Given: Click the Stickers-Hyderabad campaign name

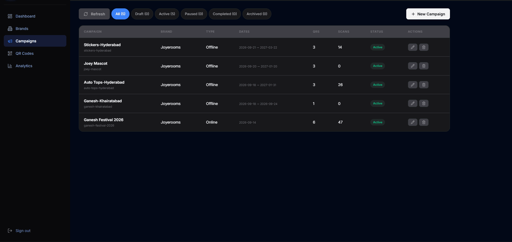Looking at the screenshot, I should point(102,45).
